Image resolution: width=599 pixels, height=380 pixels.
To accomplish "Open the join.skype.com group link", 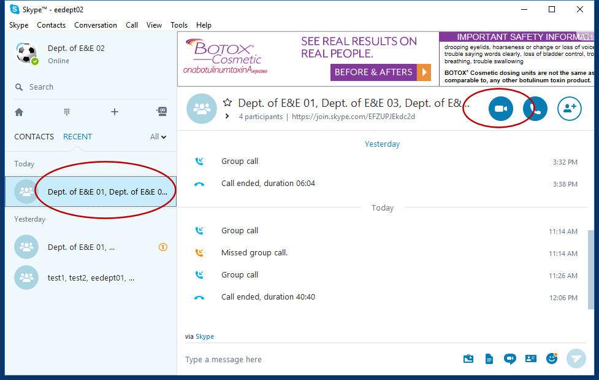I will 353,117.
